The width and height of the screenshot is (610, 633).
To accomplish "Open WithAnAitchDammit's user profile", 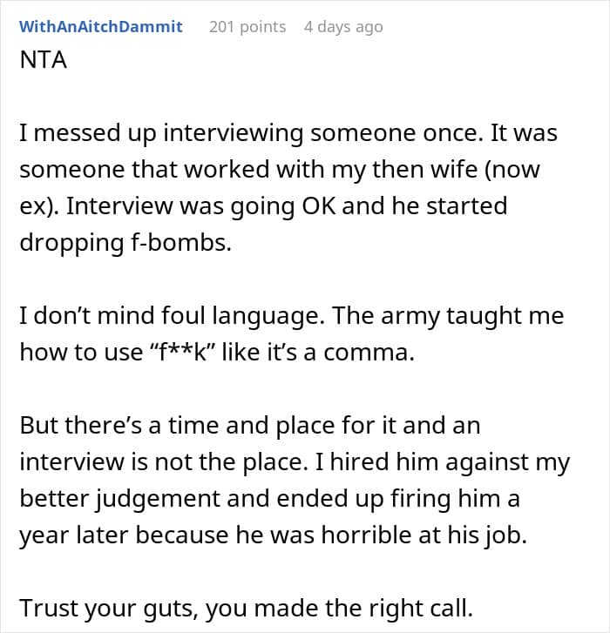I will (100, 27).
